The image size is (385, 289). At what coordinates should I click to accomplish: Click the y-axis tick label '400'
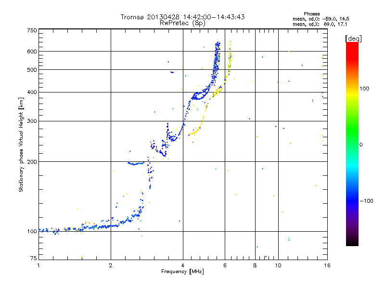[32, 92]
